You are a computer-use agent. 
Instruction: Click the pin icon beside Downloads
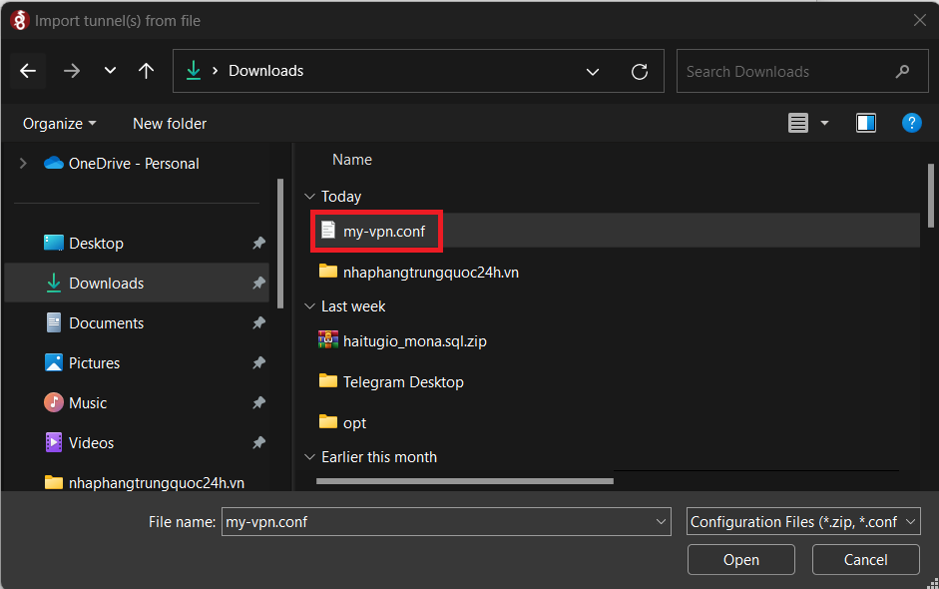[x=258, y=283]
